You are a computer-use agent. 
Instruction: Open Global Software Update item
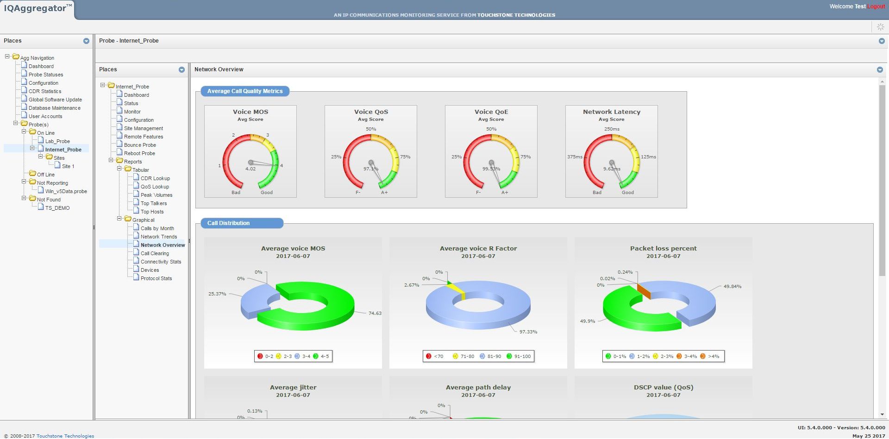55,100
